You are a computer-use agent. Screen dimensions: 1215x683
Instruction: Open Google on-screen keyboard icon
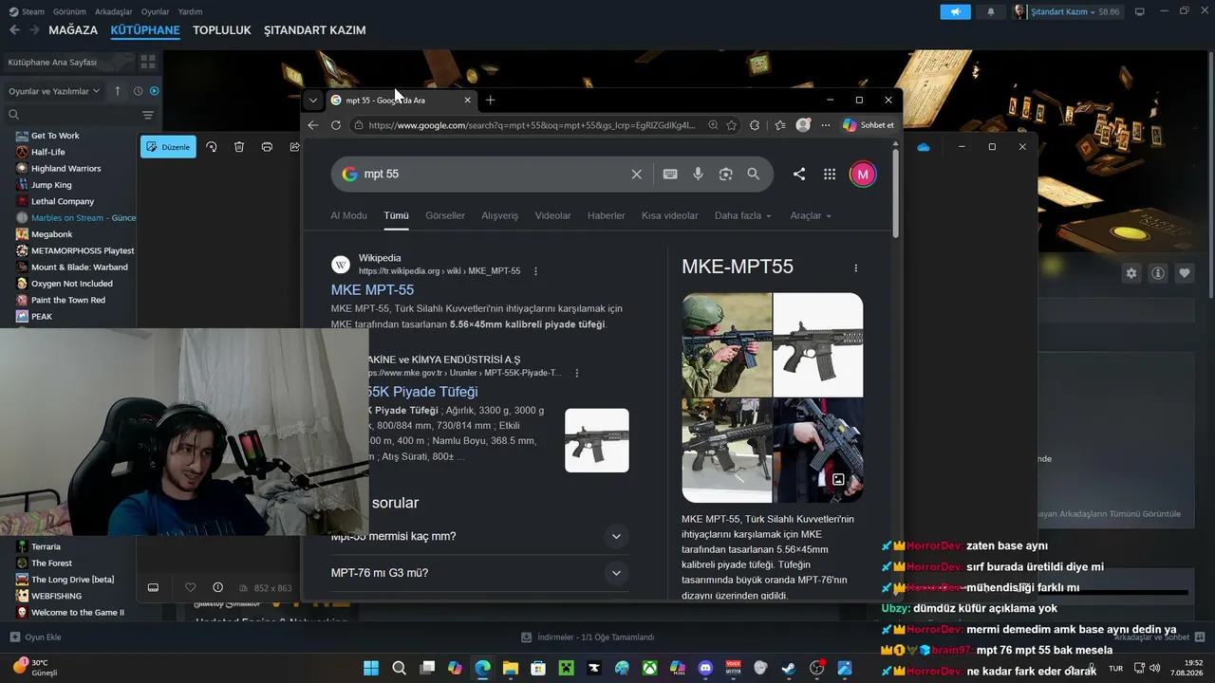[670, 175]
